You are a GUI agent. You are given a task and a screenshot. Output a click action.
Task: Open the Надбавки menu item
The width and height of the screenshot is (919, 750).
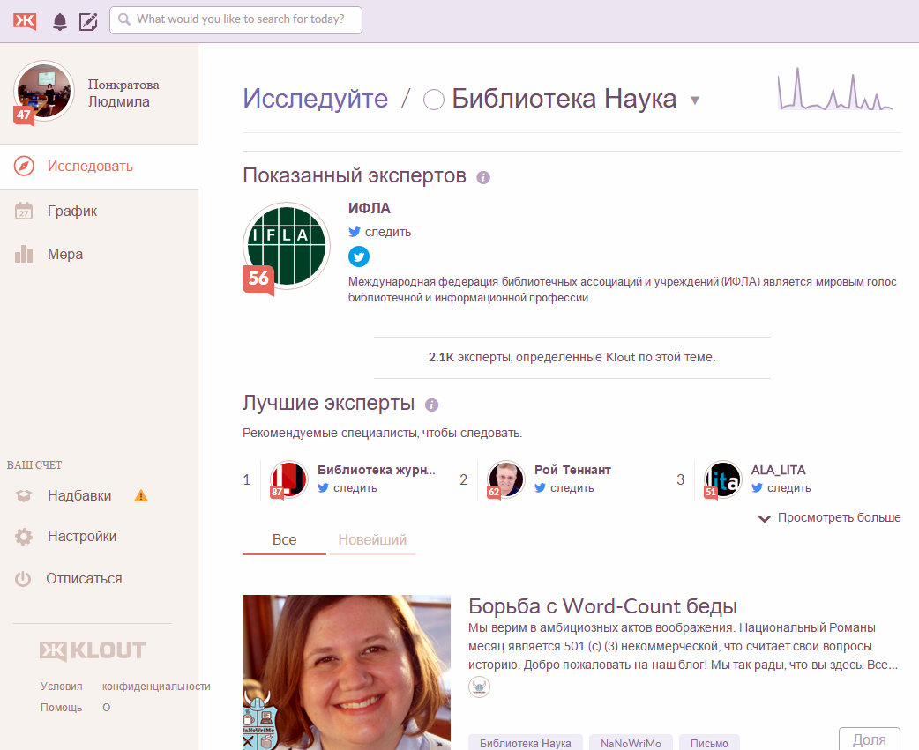click(79, 496)
